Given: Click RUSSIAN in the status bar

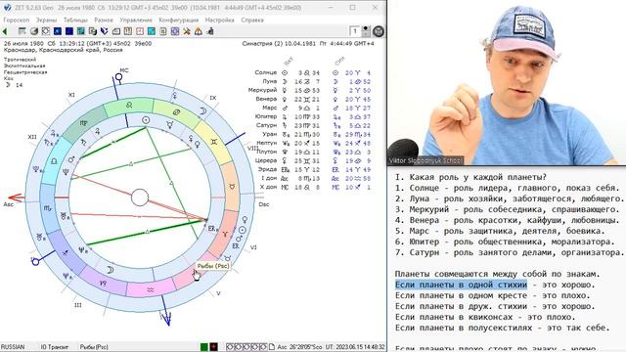Looking at the screenshot, I should (x=13, y=347).
